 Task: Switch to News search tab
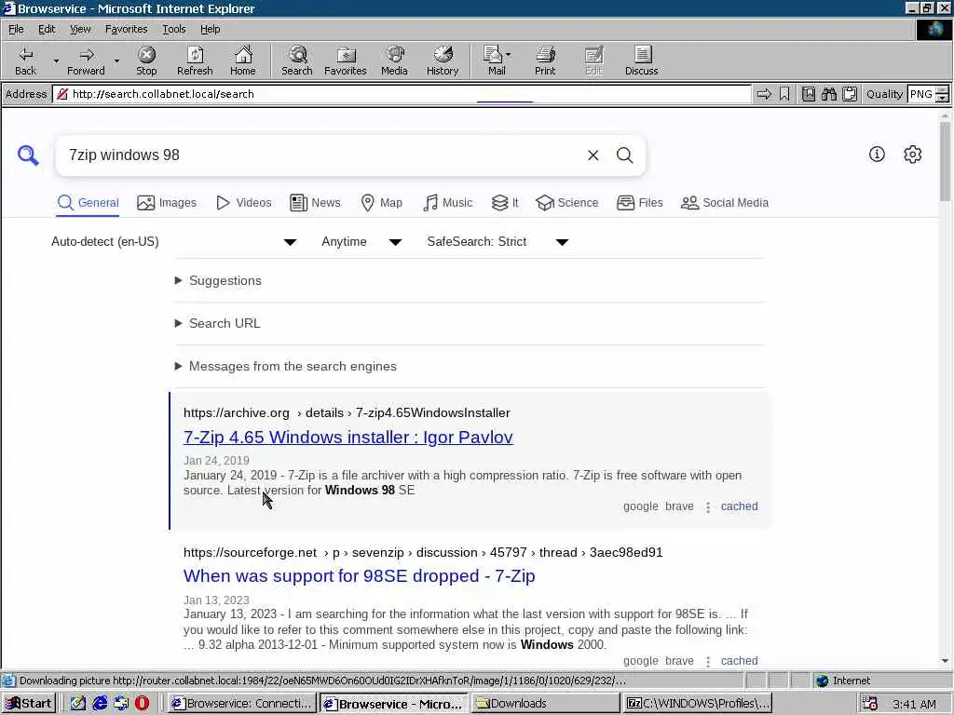(x=315, y=202)
